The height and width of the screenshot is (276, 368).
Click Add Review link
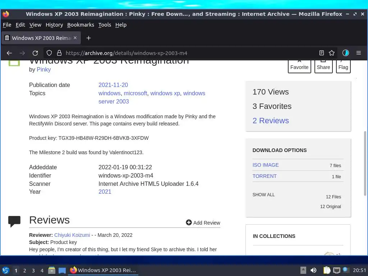tap(203, 223)
